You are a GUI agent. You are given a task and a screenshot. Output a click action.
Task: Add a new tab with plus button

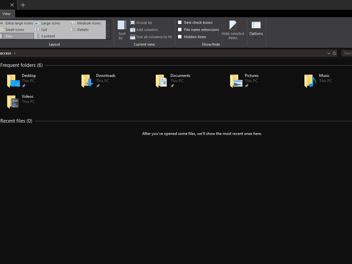[23, 5]
